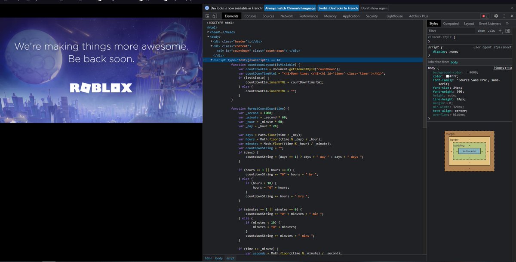Open the Adblock Plus tab
The height and width of the screenshot is (262, 516).
(418, 16)
